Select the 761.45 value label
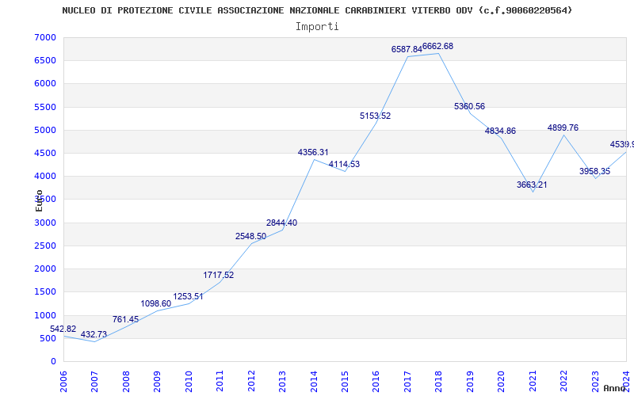Image resolution: width=634 pixels, height=396 pixels. 125,320
